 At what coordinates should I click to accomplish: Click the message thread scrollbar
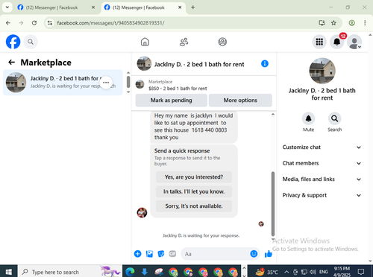tap(273, 203)
